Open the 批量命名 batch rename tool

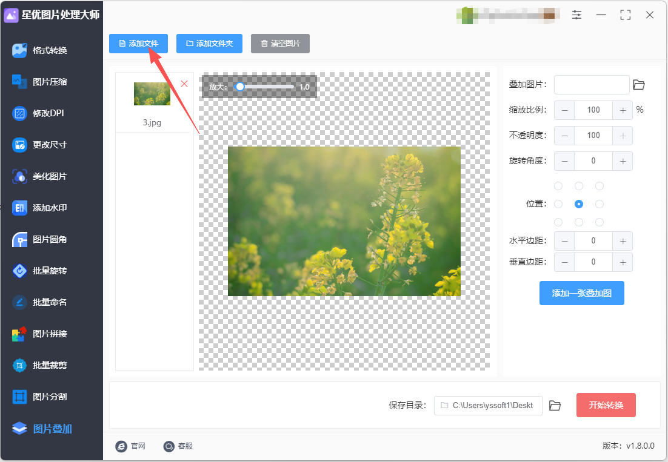tap(39, 302)
